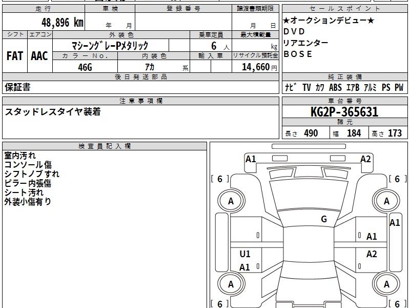This screenshot has height=308, width=410.
Task: Click the height value 173
Action: click(x=395, y=133)
